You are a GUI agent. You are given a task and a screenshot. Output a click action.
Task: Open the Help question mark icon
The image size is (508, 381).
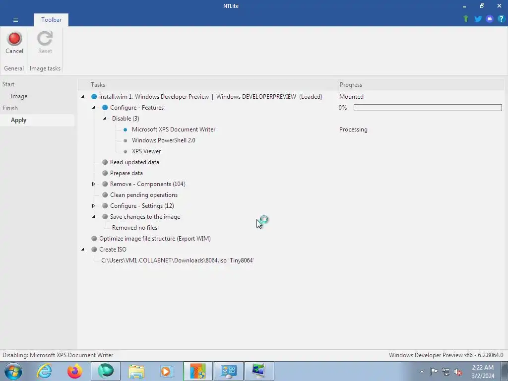coord(501,19)
